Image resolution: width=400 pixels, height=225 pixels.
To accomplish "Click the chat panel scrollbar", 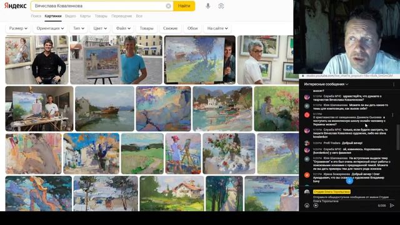I will (x=398, y=137).
